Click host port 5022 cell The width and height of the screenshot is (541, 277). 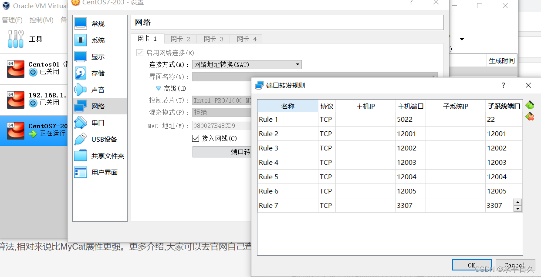pyautogui.click(x=411, y=119)
